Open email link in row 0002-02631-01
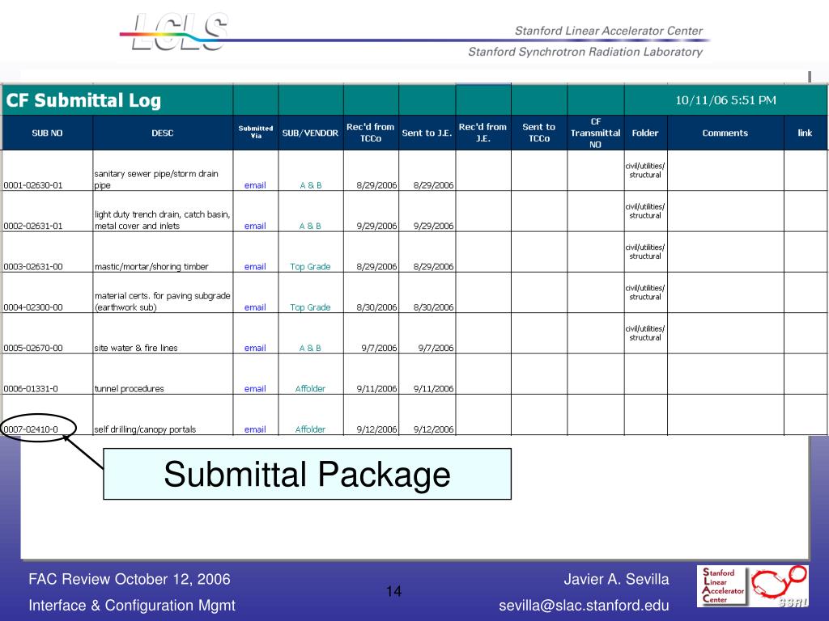The image size is (829, 621). pyautogui.click(x=255, y=226)
